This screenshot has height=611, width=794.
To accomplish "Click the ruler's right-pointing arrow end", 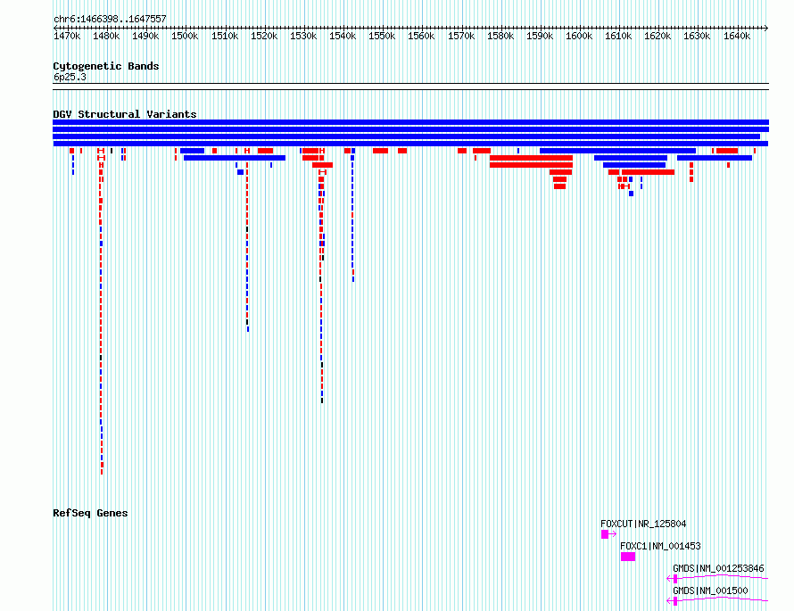I will (766, 28).
